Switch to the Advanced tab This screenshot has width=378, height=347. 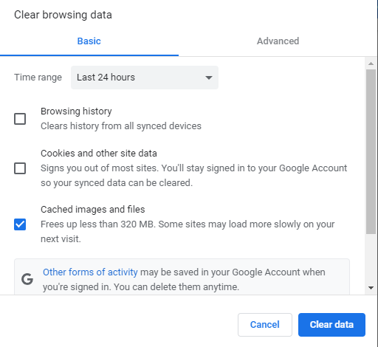tap(278, 41)
